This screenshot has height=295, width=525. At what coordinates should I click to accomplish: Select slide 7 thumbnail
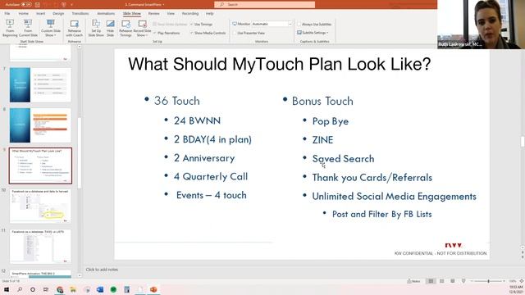click(40, 85)
